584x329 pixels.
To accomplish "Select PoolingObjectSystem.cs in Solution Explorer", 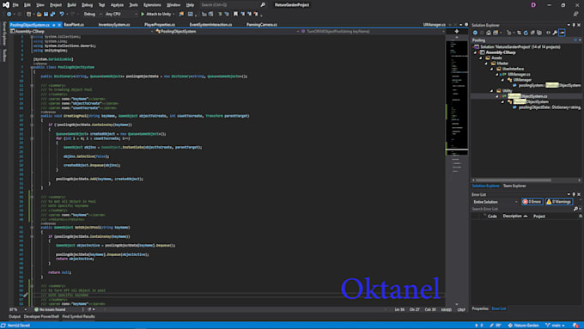I will (527, 96).
